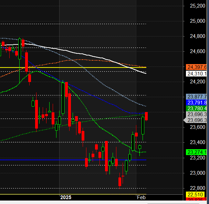
Task: Select the blue 23,791.8 price tag
Action: coord(196,102)
